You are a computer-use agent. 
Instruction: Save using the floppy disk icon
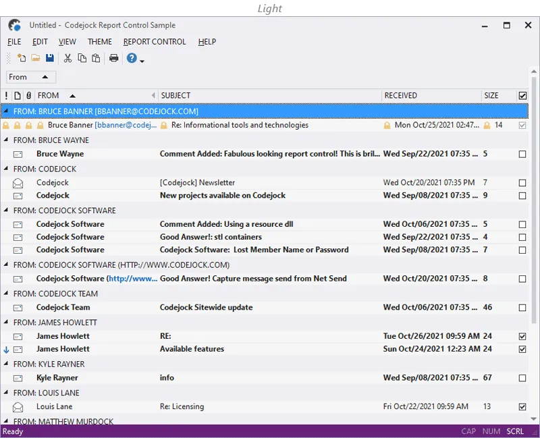click(x=50, y=58)
